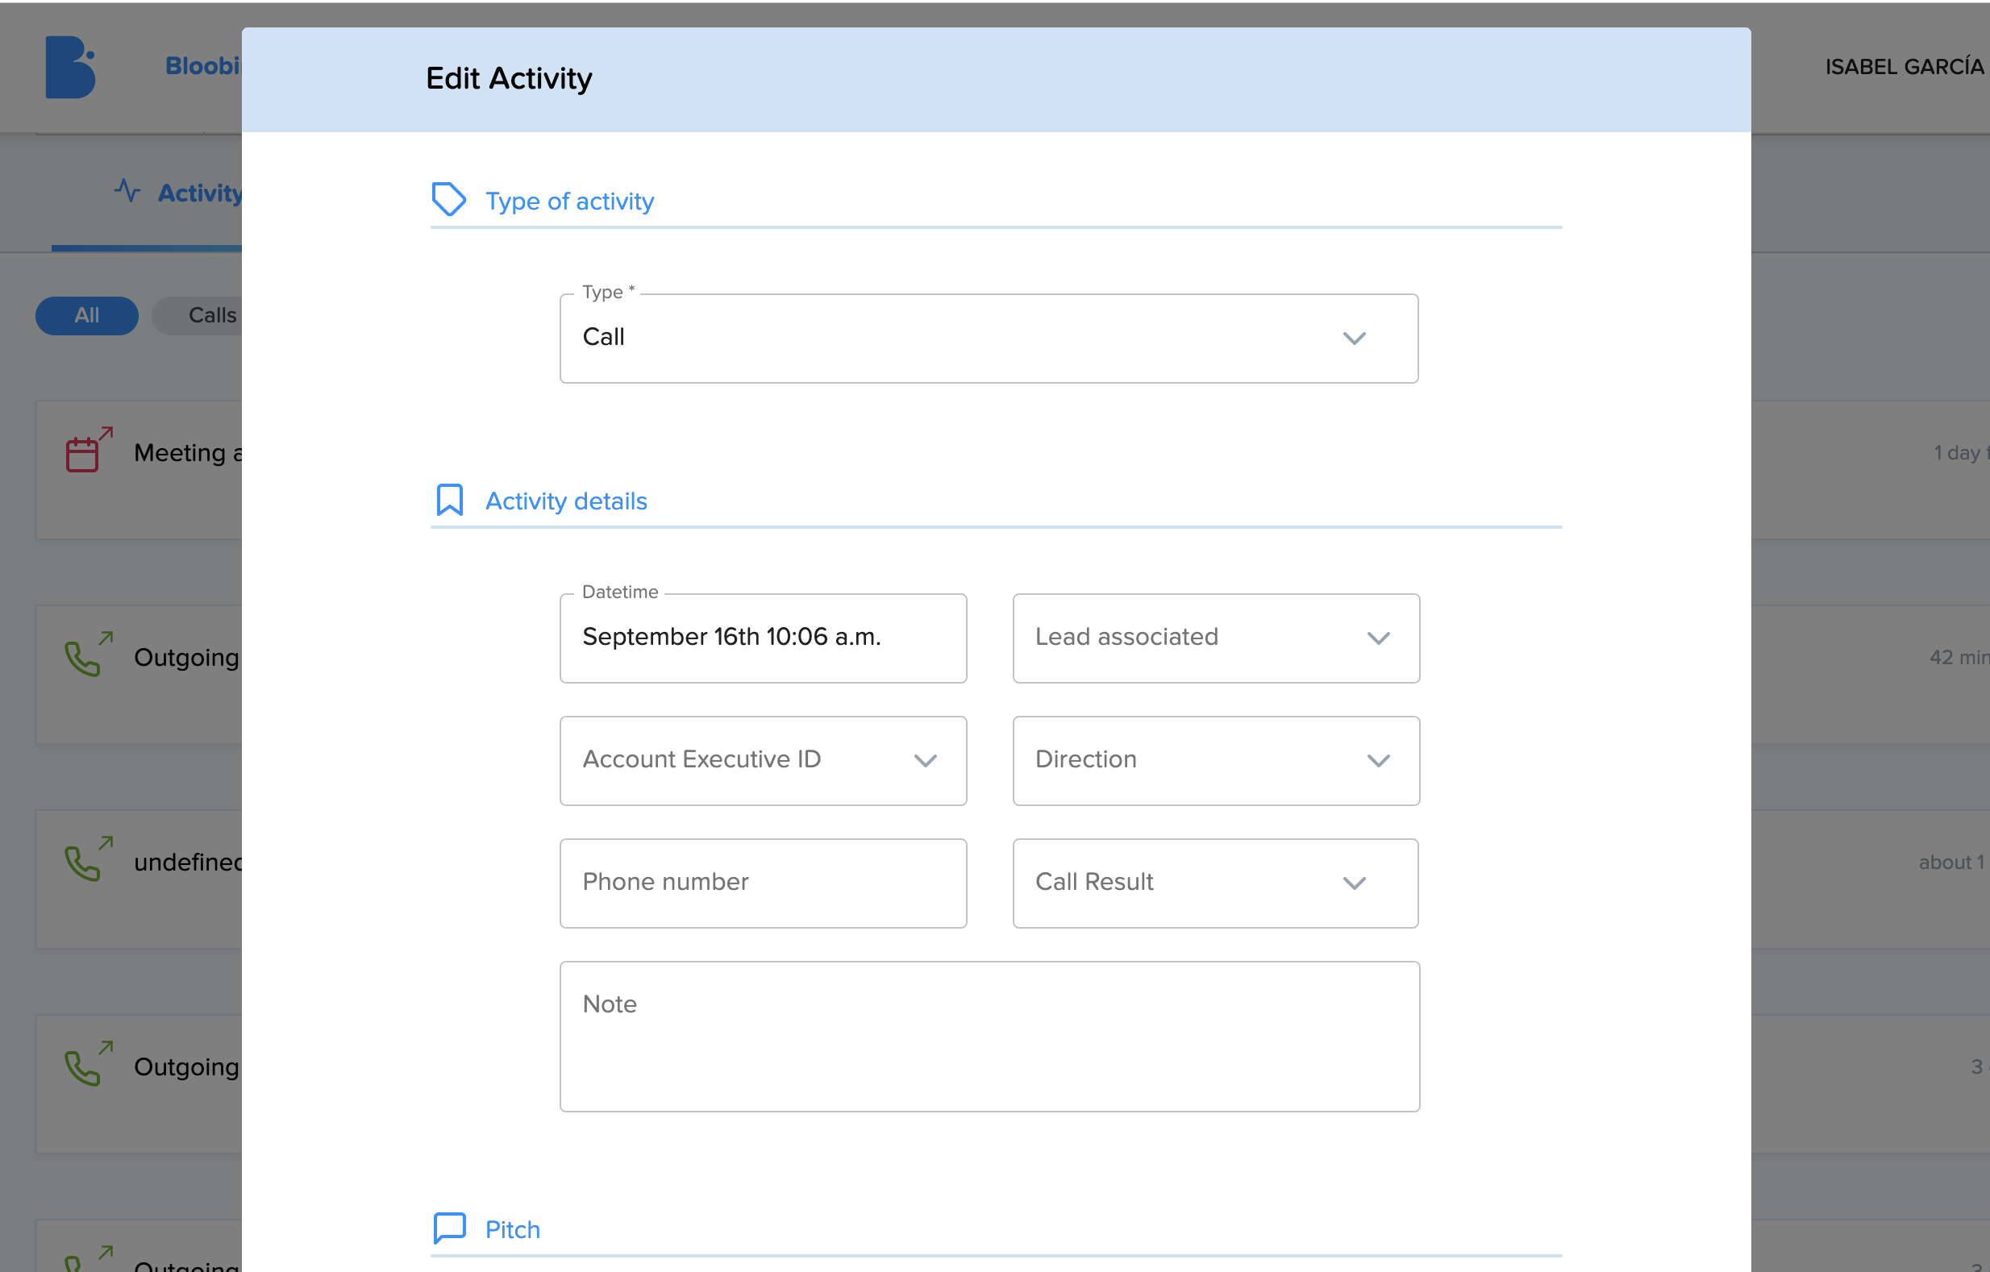
Task: Click the Bloobirds brand name link
Action: coord(203,65)
